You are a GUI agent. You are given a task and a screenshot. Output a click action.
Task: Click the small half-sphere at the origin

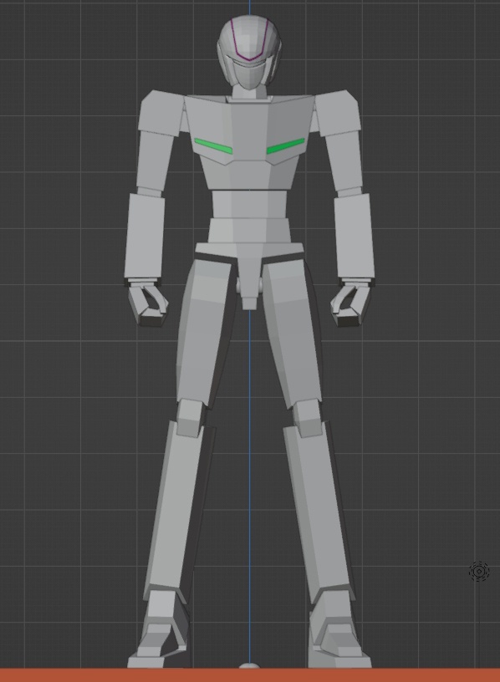click(x=249, y=665)
